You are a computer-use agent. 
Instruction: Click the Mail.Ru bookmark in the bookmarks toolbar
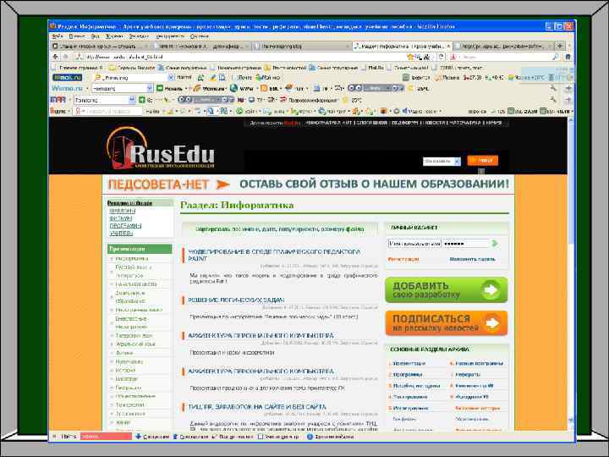[x=371, y=68]
